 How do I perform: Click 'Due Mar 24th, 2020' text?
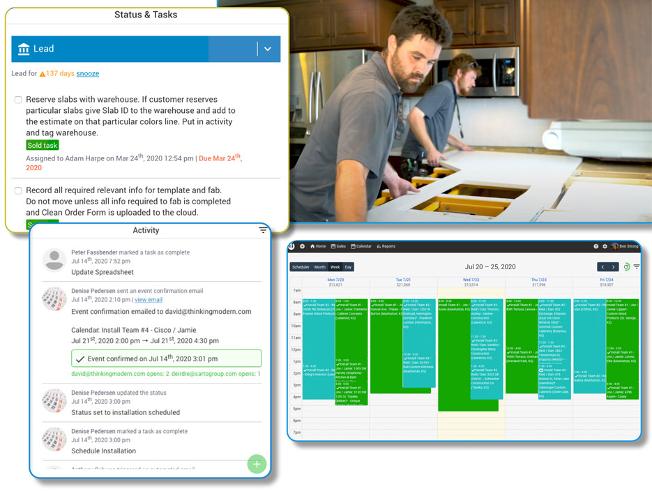(x=134, y=163)
